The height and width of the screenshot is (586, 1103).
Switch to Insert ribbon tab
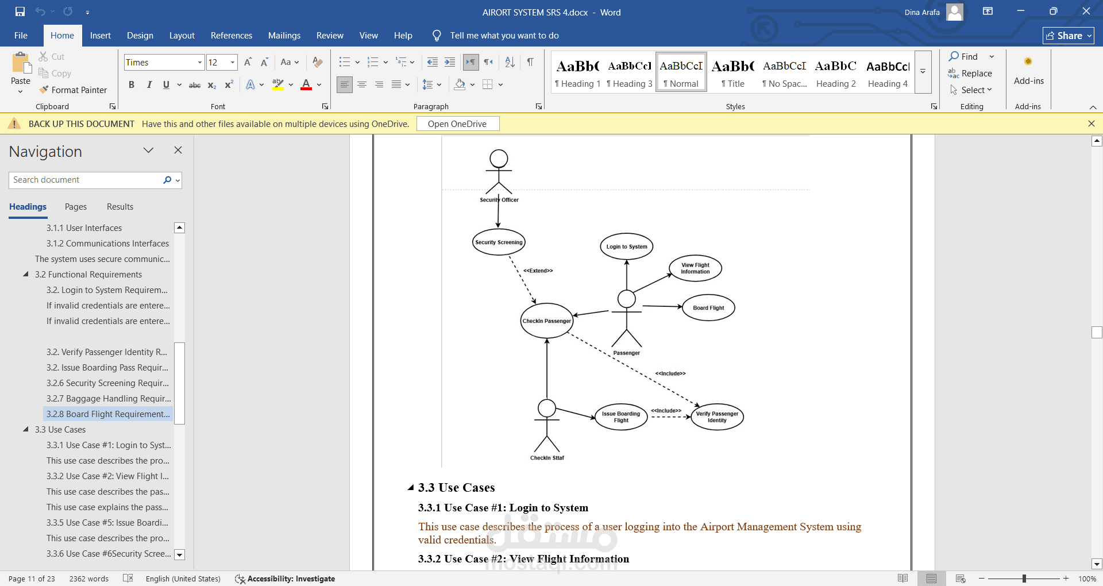coord(101,36)
